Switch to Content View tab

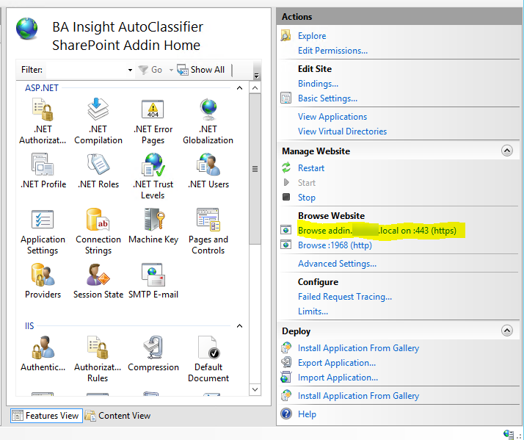[x=118, y=416]
